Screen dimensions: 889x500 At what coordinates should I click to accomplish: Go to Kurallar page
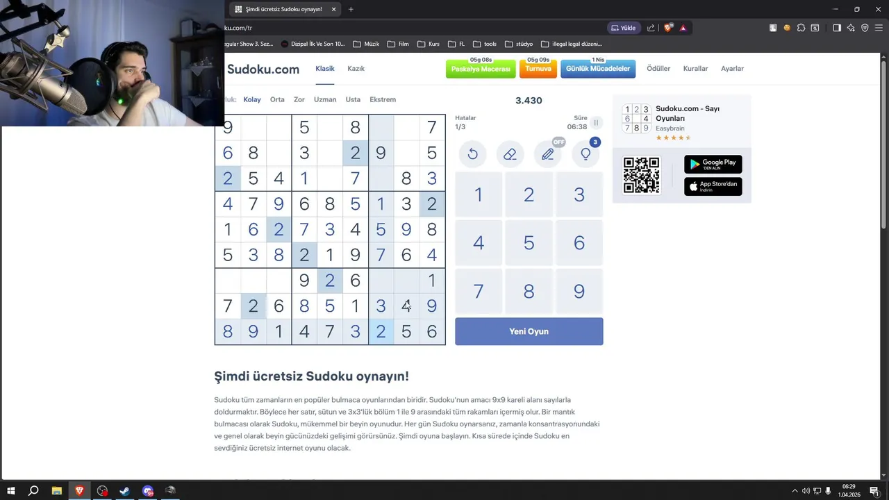[x=695, y=69]
